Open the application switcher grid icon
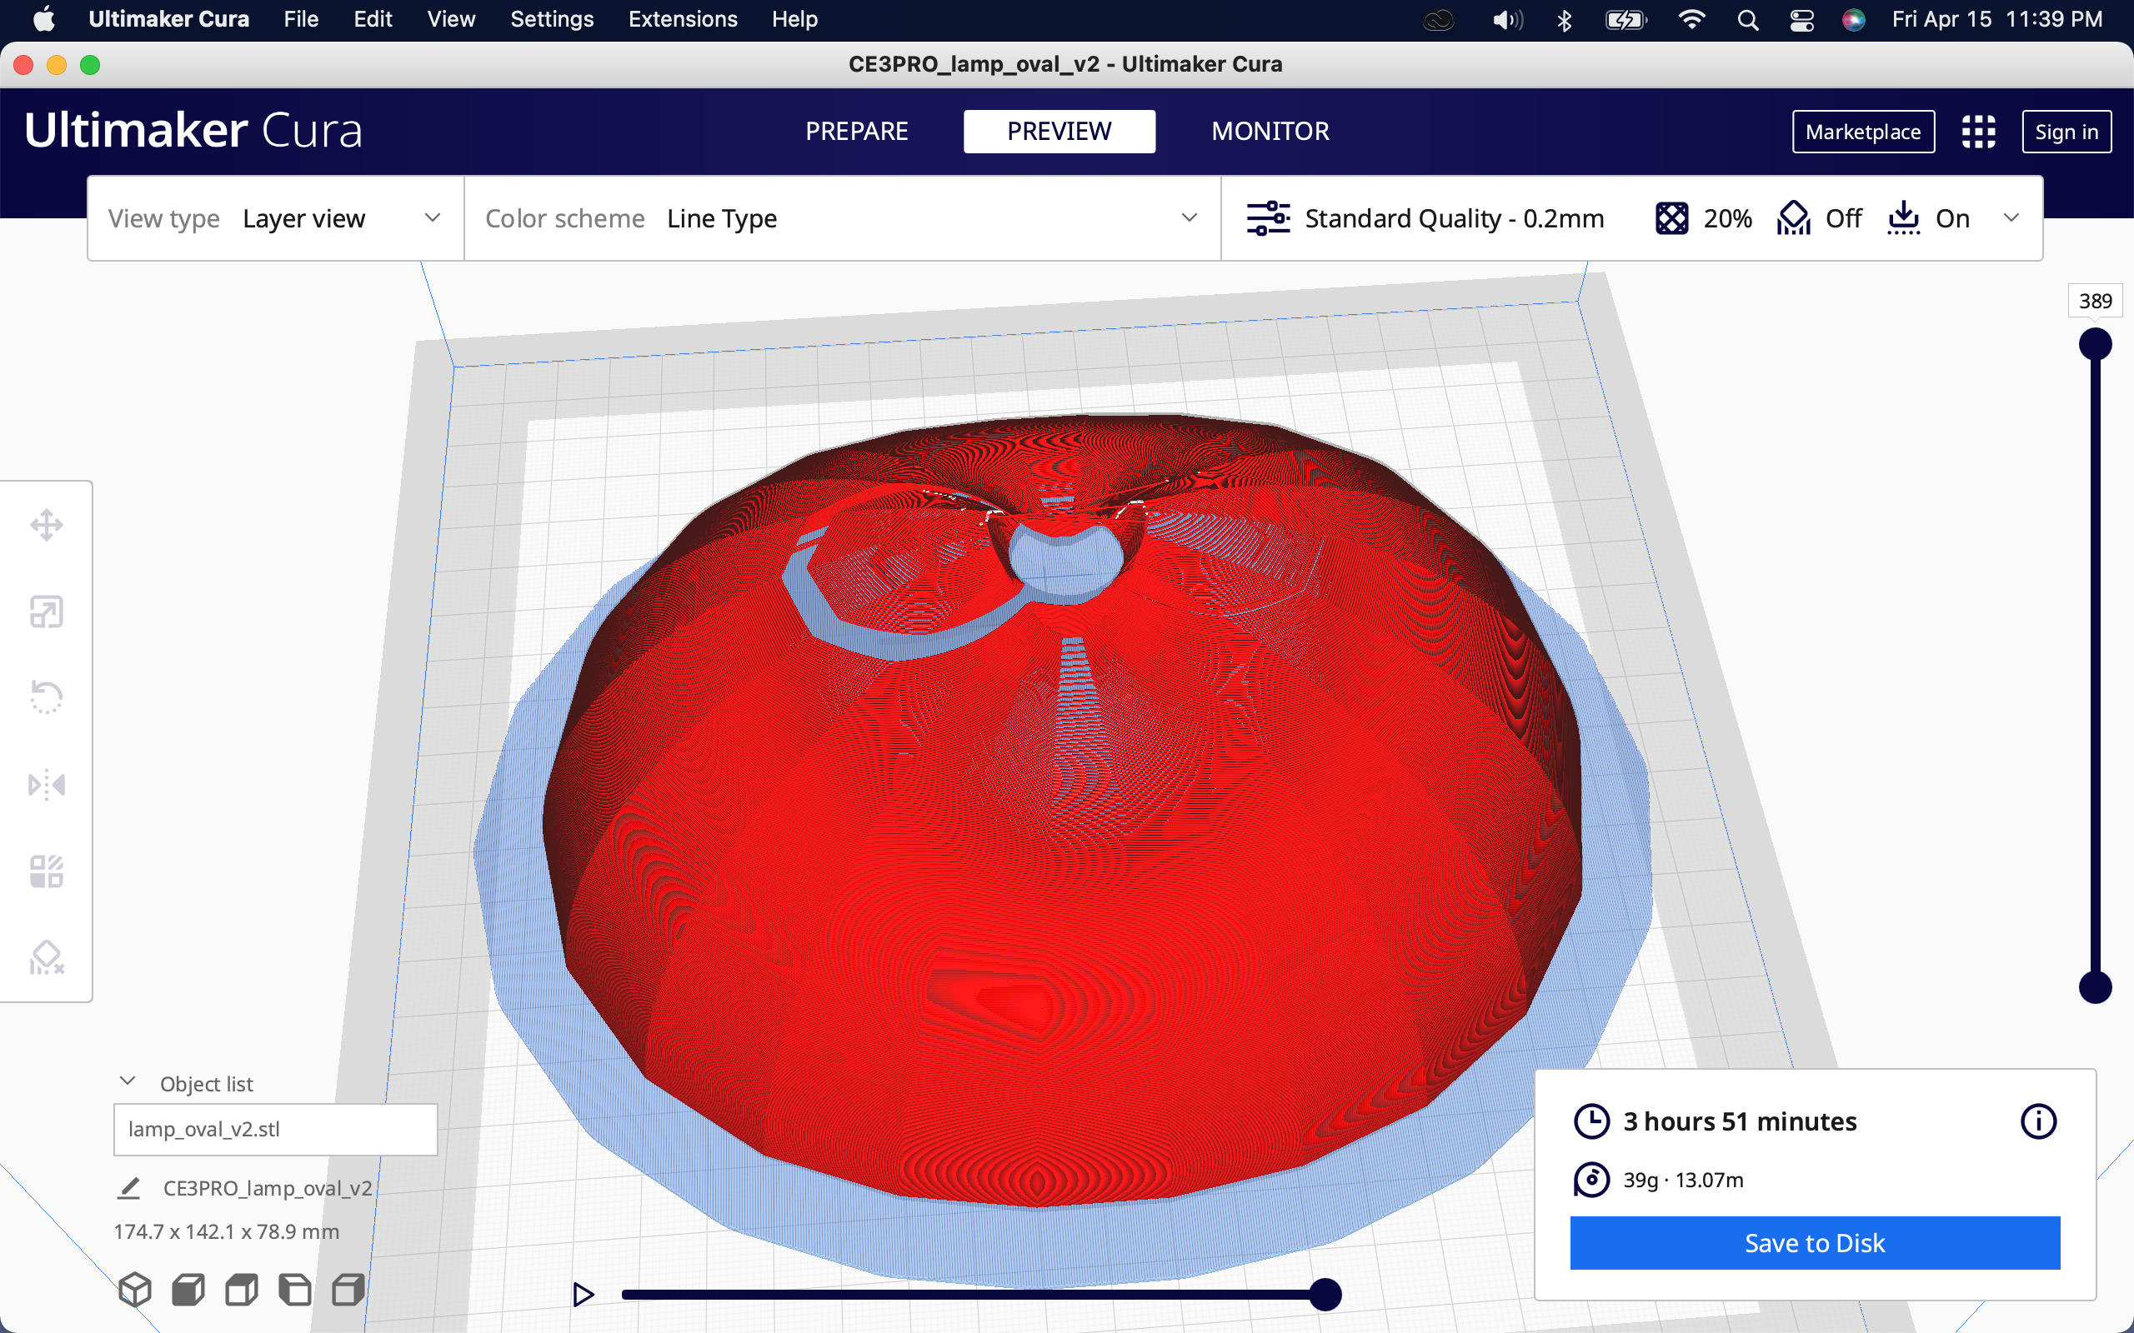This screenshot has height=1333, width=2134. (x=1978, y=132)
